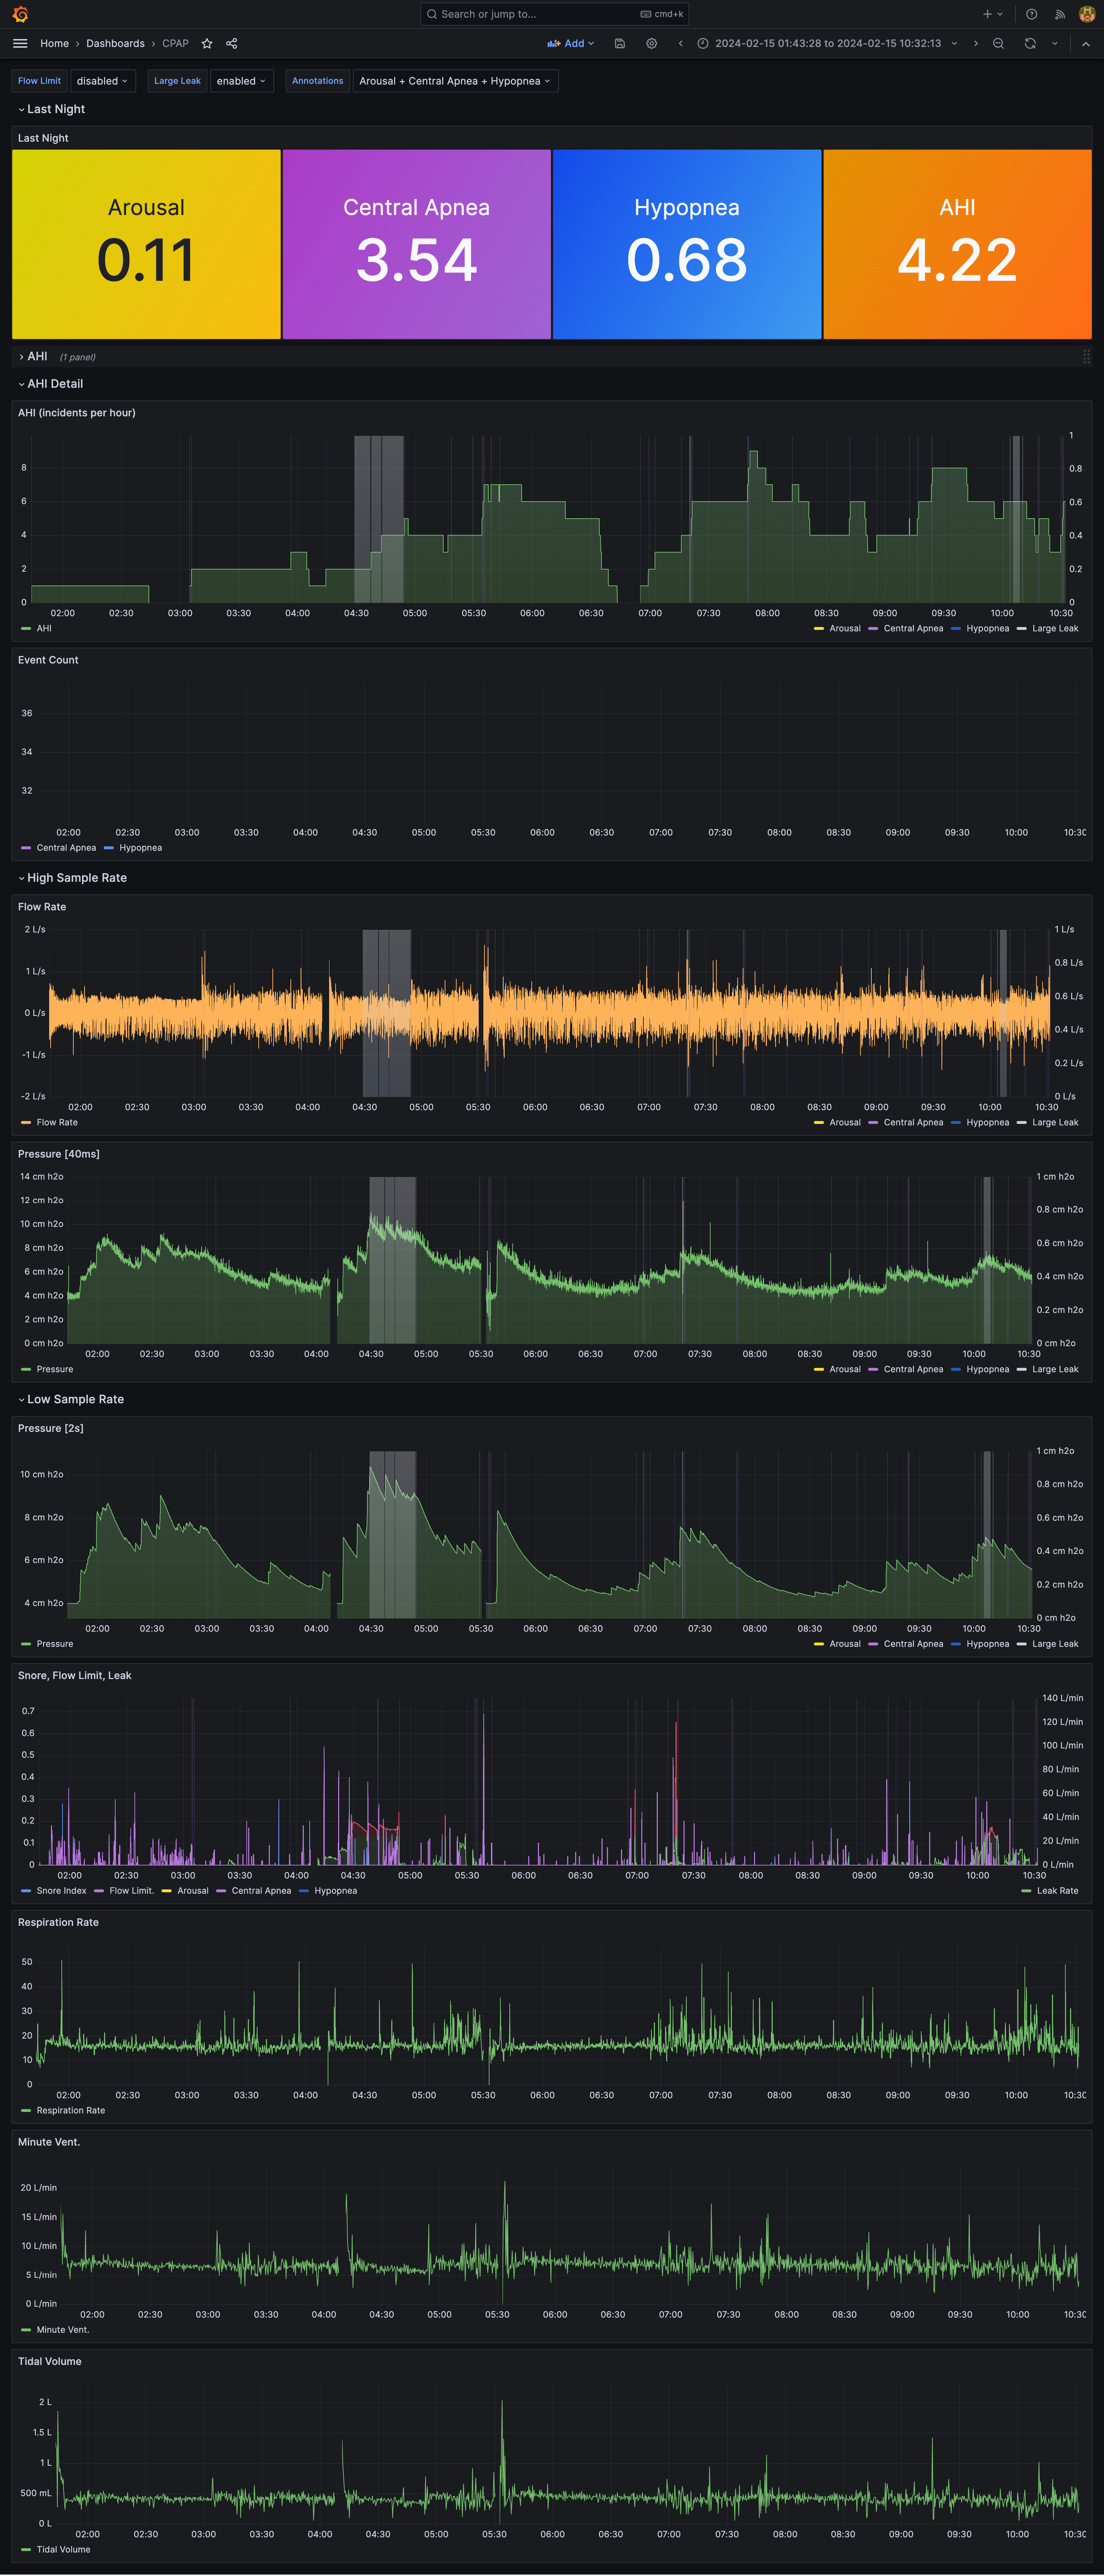Toggle Flow Rate legend series visibility
Screen dimensions: 1104x2576
pos(57,1122)
